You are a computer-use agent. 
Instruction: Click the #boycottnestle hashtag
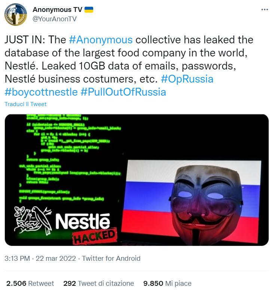click(x=41, y=92)
